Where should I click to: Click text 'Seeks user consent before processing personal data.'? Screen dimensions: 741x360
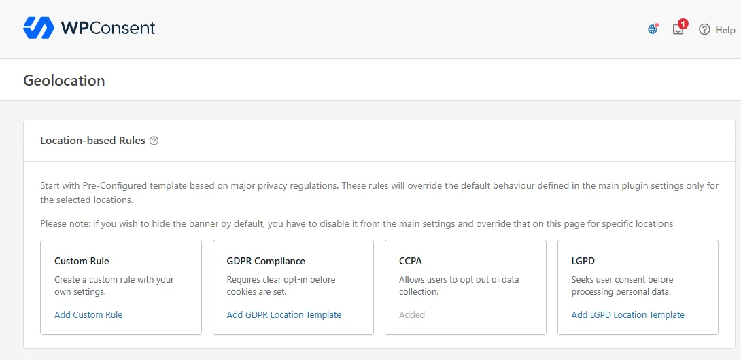(623, 285)
